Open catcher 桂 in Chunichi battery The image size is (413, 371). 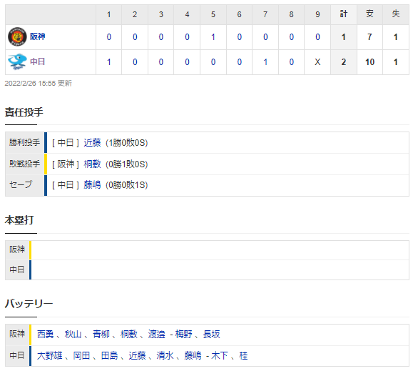click(243, 356)
